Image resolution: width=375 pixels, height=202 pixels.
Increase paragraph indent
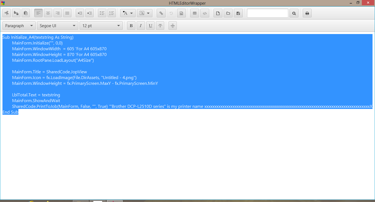click(x=89, y=13)
